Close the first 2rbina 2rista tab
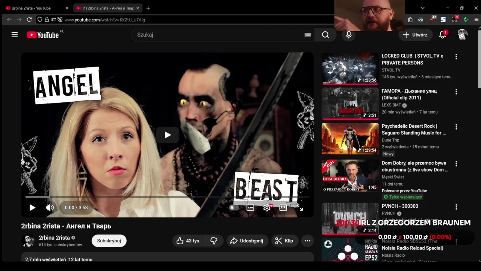Viewport: 481px width, 271px height. [67, 8]
